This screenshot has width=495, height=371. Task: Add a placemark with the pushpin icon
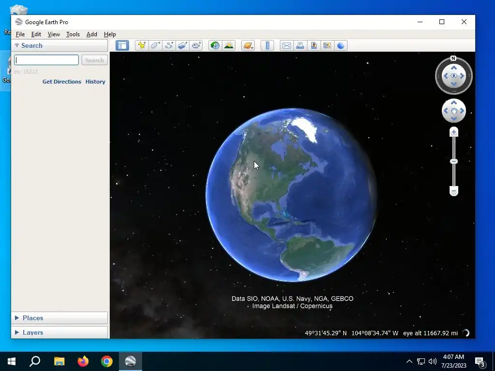tap(142, 45)
